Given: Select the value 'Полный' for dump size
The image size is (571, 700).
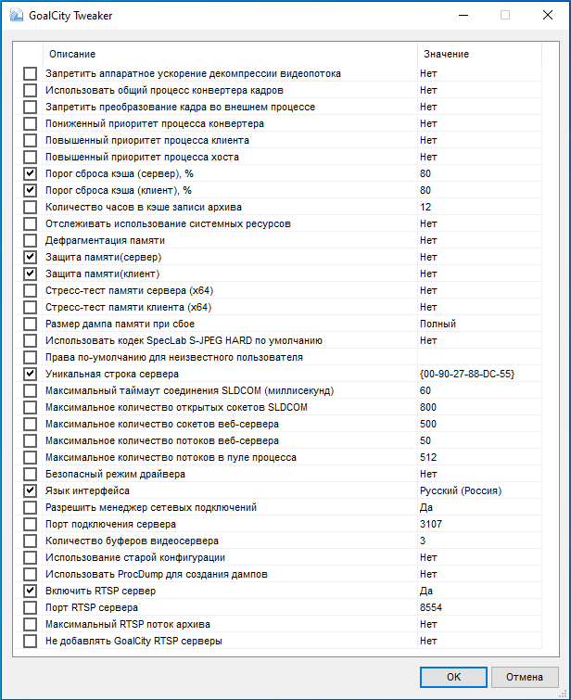Looking at the screenshot, I should click(x=438, y=325).
